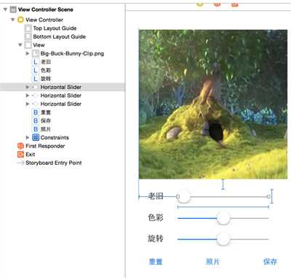
Task: Expand the Constraints row in outline
Action: point(28,137)
